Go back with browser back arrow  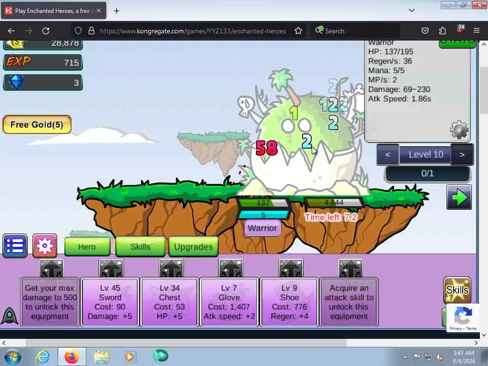pyautogui.click(x=11, y=31)
